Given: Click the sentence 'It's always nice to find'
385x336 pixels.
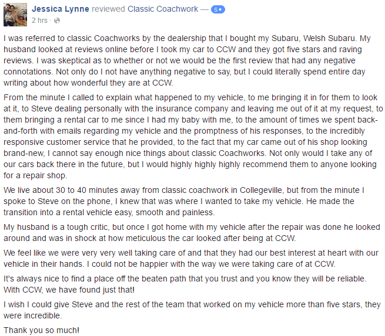Looking at the screenshot, I should point(185,279).
